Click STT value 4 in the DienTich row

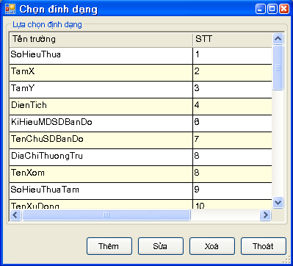(232, 107)
